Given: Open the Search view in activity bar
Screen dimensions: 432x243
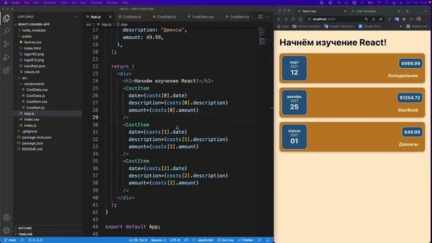Looking at the screenshot, I should pos(6,31).
